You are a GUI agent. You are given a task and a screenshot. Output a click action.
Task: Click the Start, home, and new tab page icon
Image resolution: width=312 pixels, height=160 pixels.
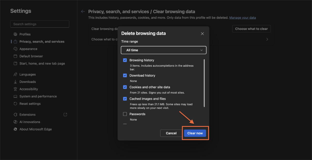(x=15, y=64)
